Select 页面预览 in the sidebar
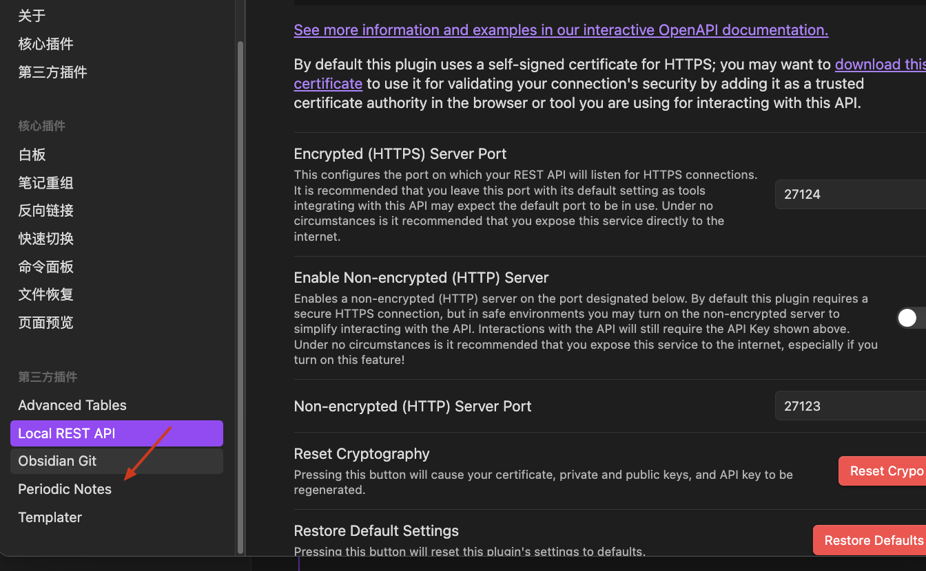This screenshot has width=926, height=571. click(x=45, y=323)
